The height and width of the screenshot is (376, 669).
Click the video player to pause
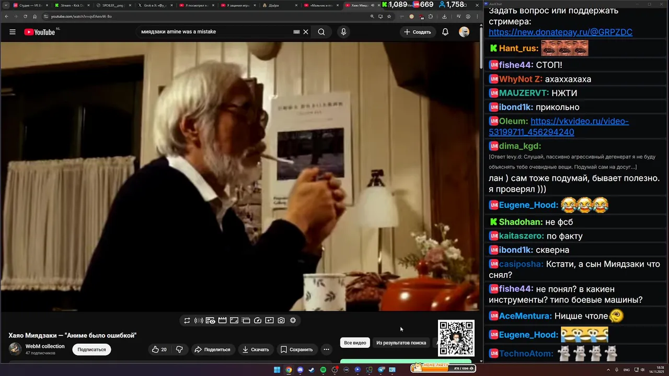pos(239,177)
